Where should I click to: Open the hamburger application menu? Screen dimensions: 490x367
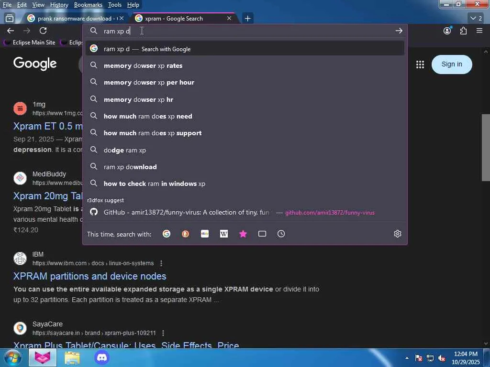click(479, 31)
